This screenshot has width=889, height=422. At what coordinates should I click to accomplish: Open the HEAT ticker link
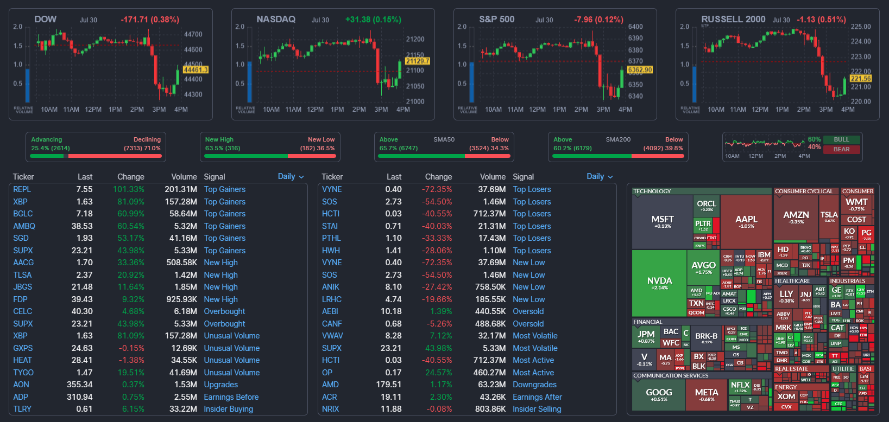coord(22,360)
